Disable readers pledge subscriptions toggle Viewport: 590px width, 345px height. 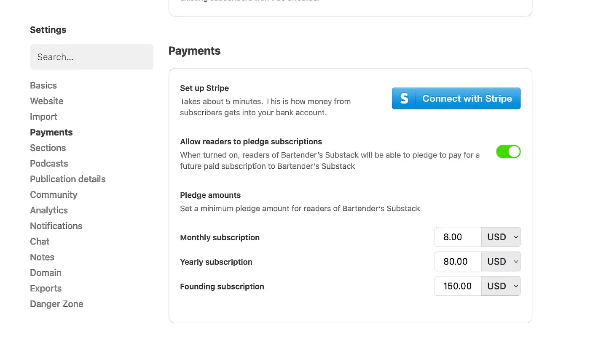[508, 151]
